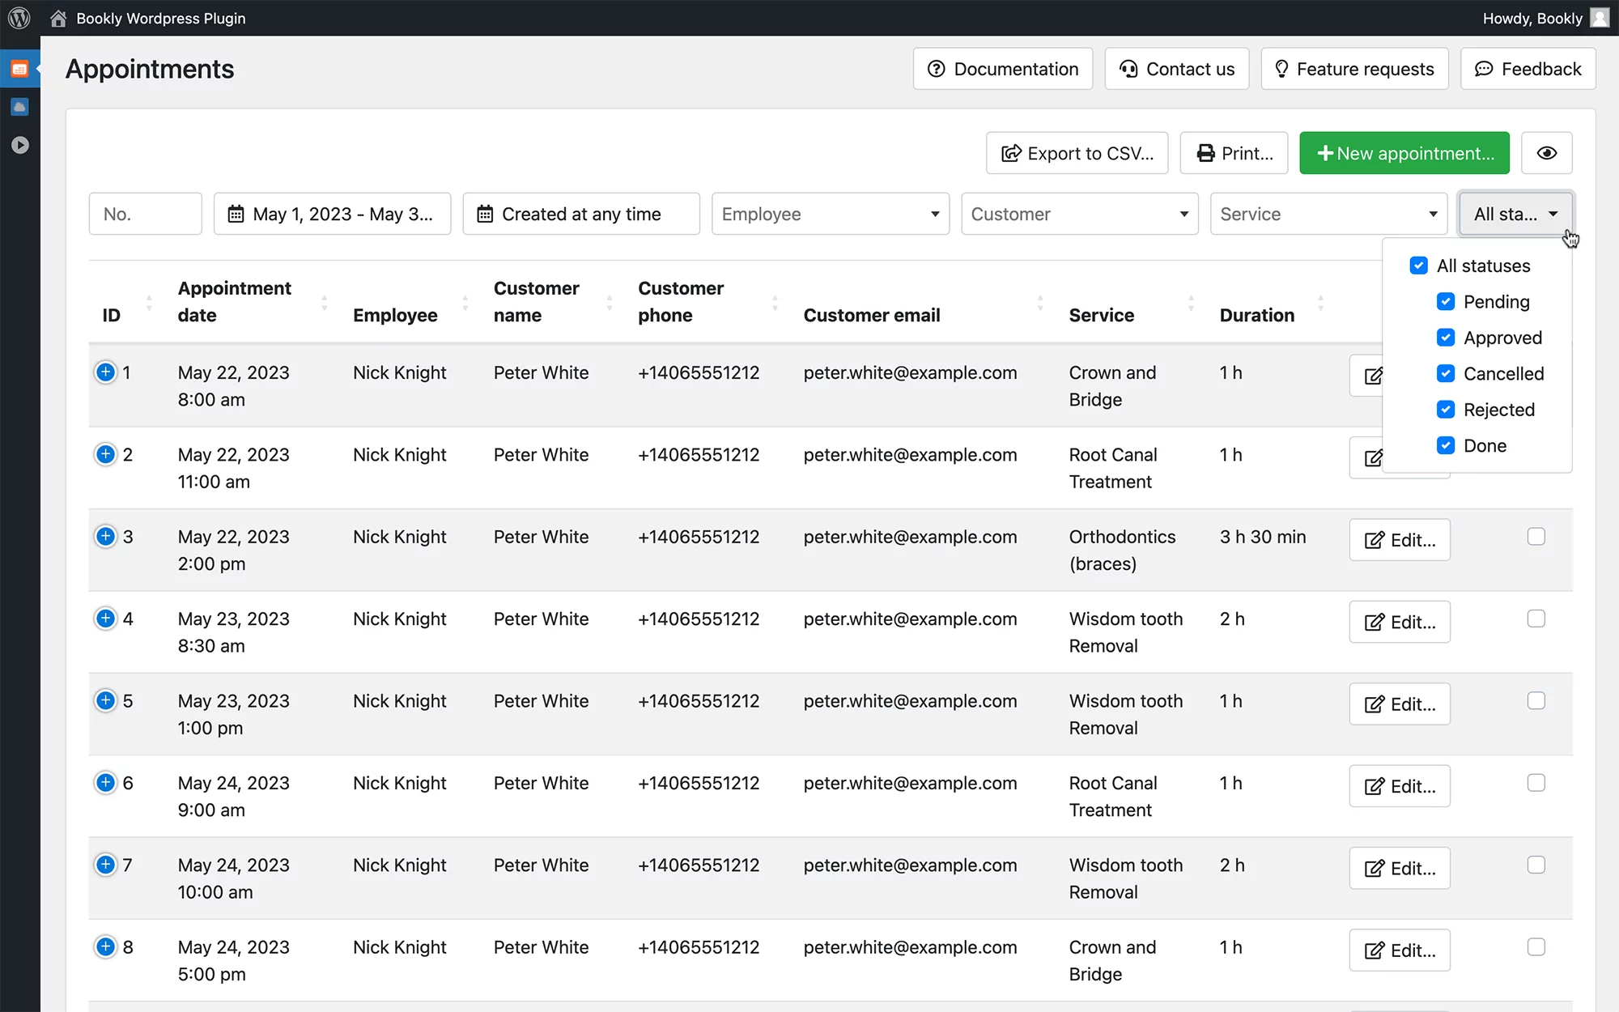Click the No. filter input field
Screen dimensions: 1619x1012
point(146,214)
